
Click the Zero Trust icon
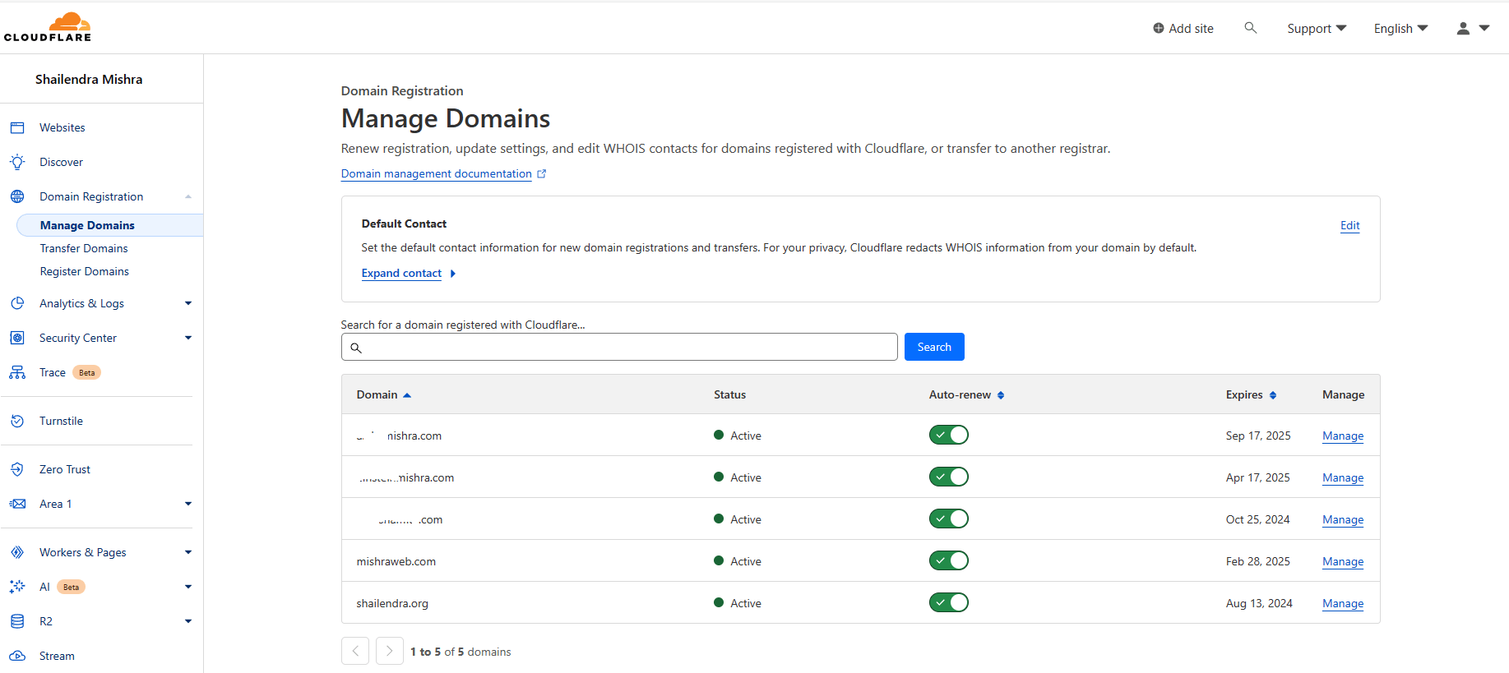17,469
